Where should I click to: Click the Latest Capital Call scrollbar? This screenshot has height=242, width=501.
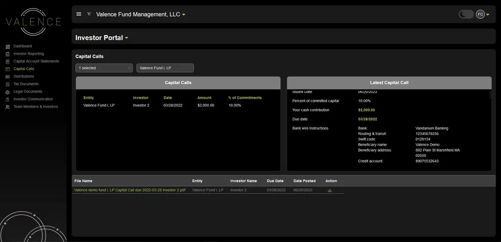[x=490, y=95]
